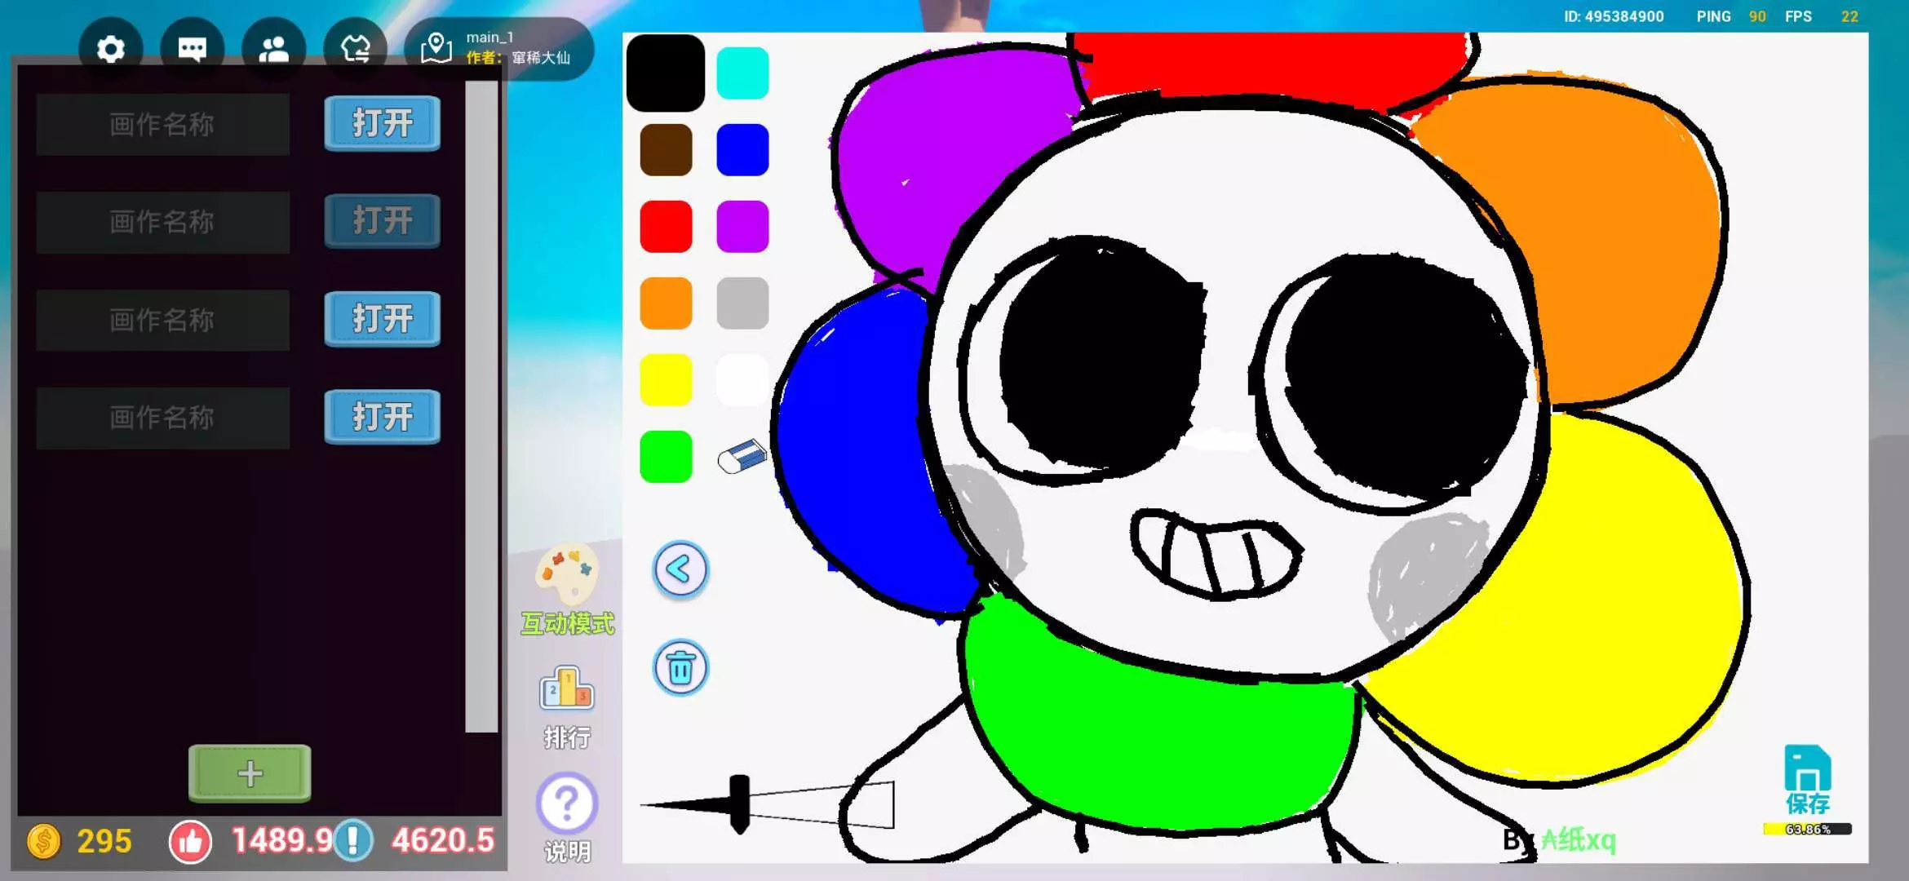Select the eraser tool
This screenshot has width=1909, height=881.
click(x=742, y=457)
